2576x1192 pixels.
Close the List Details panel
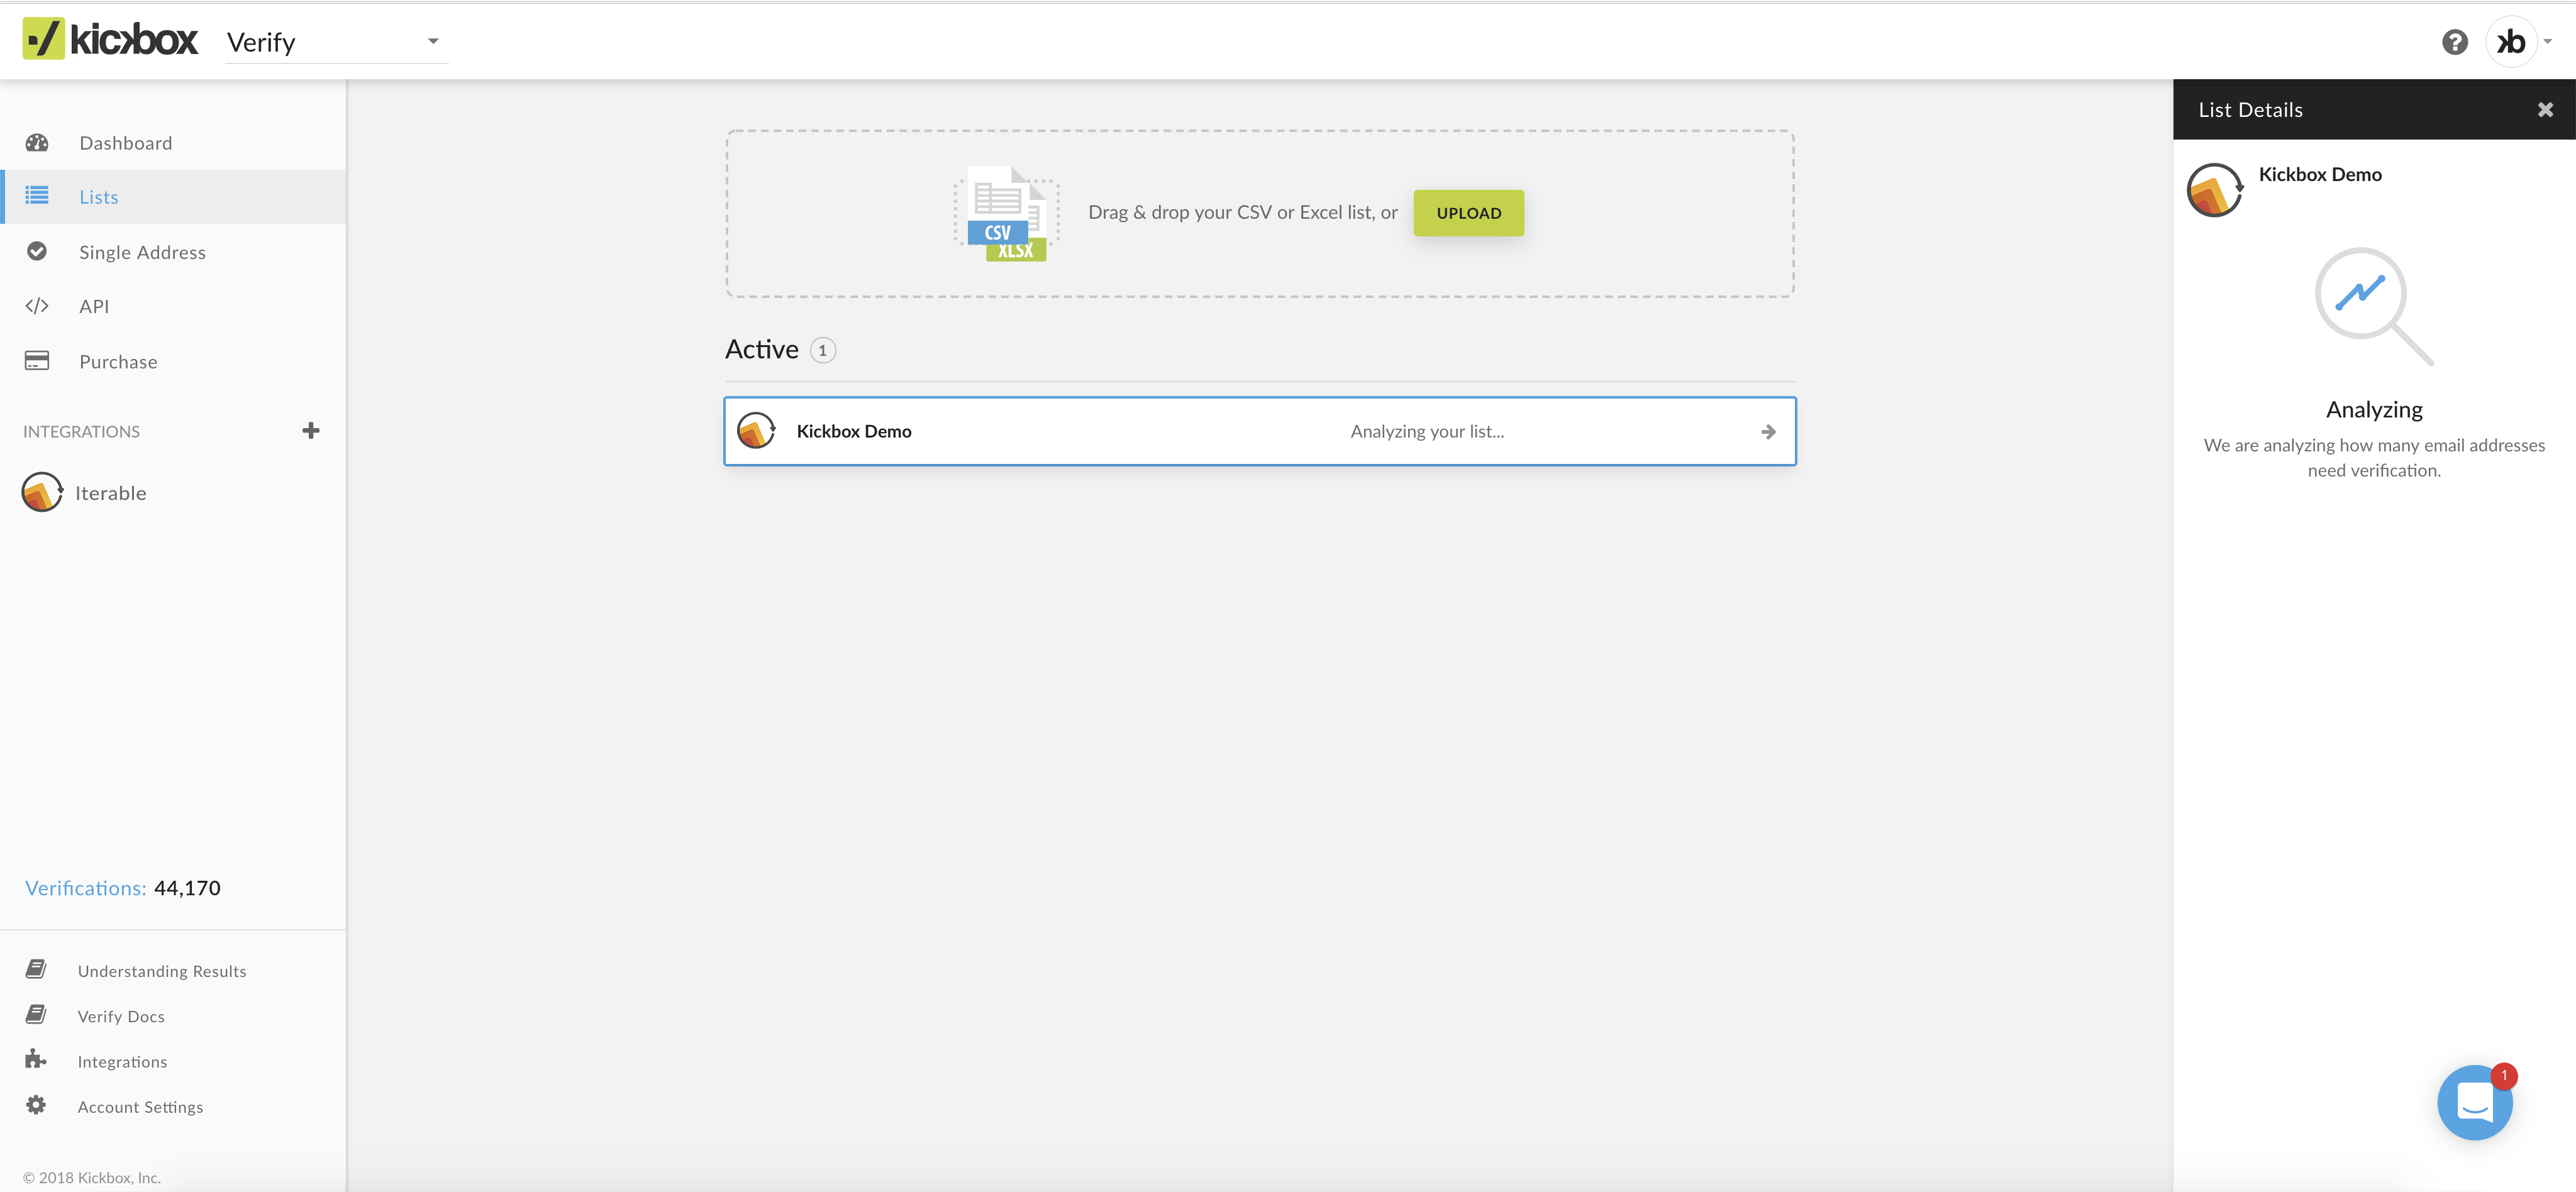click(2545, 110)
